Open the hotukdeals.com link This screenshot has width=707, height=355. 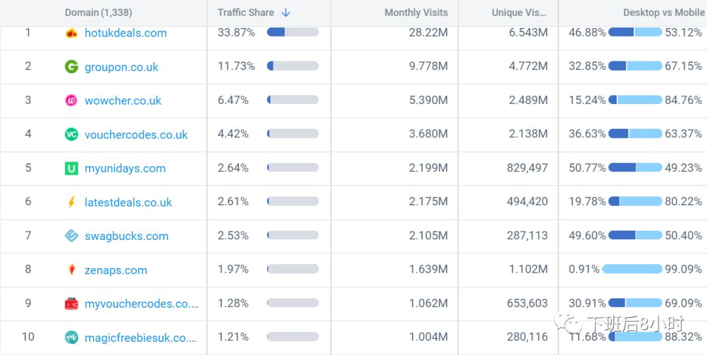click(x=126, y=33)
